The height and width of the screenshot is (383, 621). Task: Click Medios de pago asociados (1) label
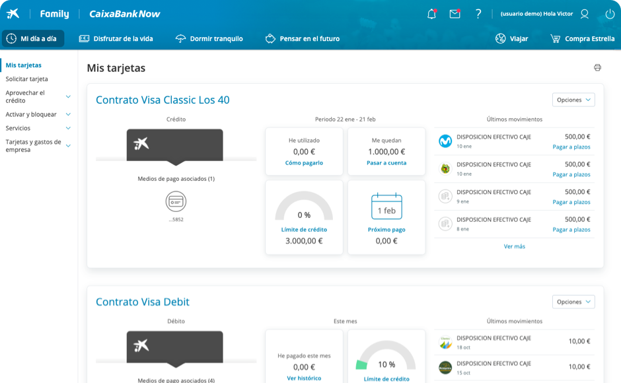[x=176, y=179]
